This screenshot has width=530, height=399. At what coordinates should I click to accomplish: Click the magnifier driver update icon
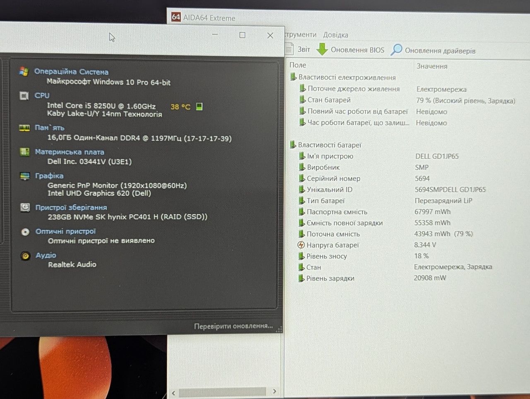[x=396, y=50]
